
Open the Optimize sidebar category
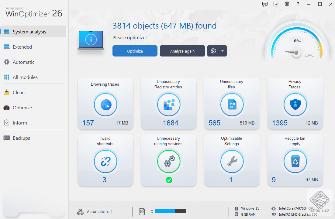pyautogui.click(x=33, y=108)
